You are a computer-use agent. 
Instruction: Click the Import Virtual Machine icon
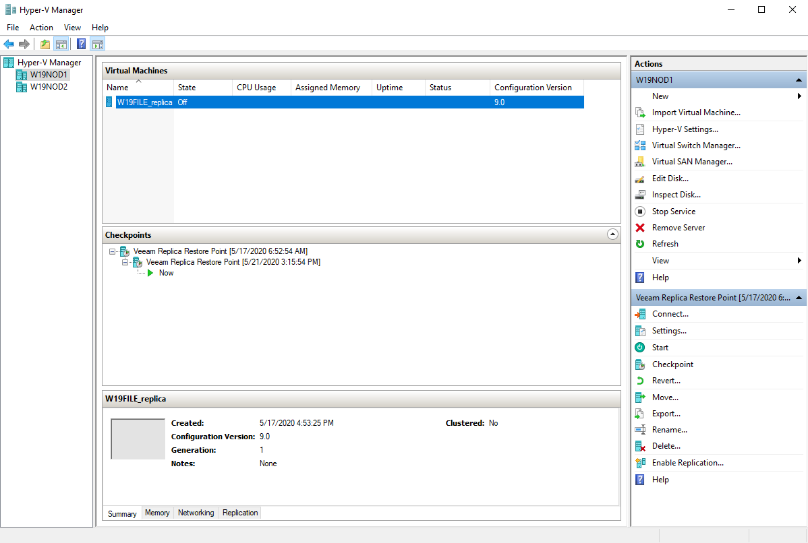pos(640,113)
